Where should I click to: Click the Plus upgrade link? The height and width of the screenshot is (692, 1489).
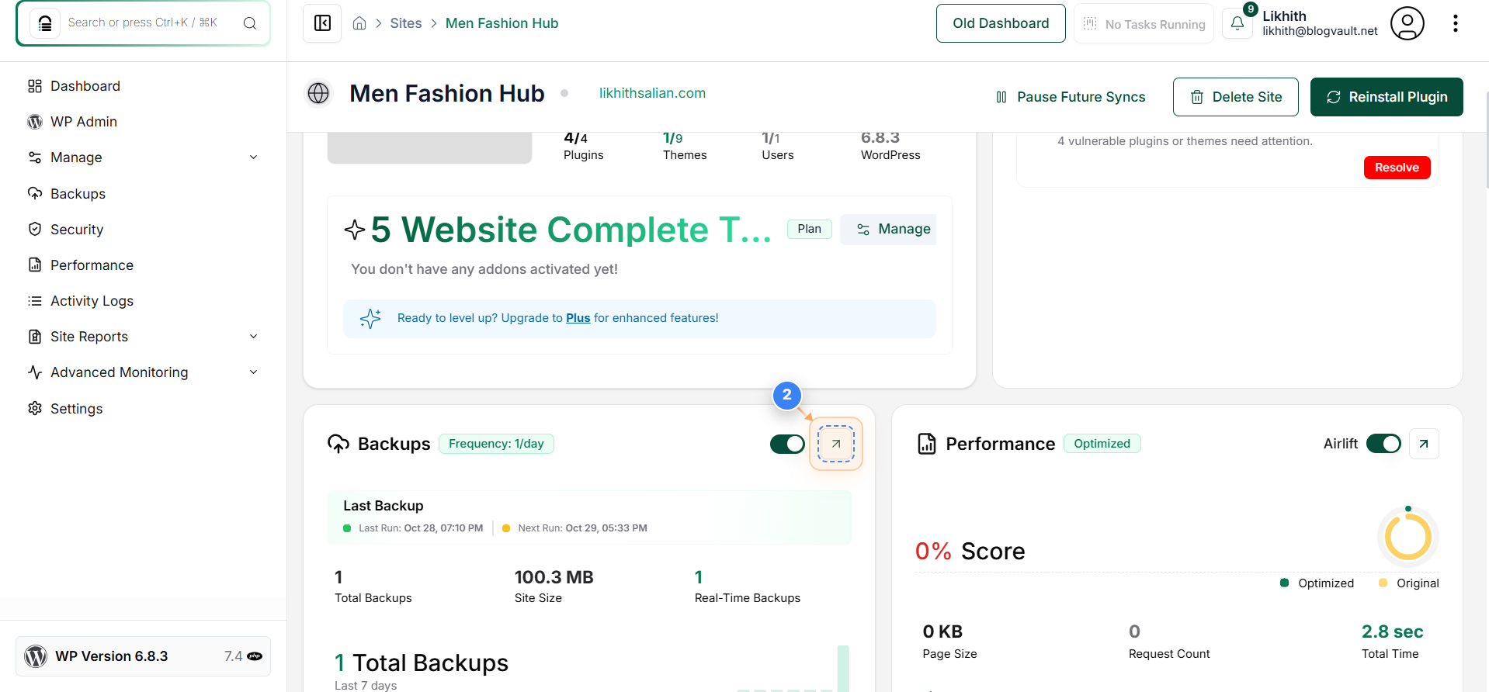click(x=578, y=318)
